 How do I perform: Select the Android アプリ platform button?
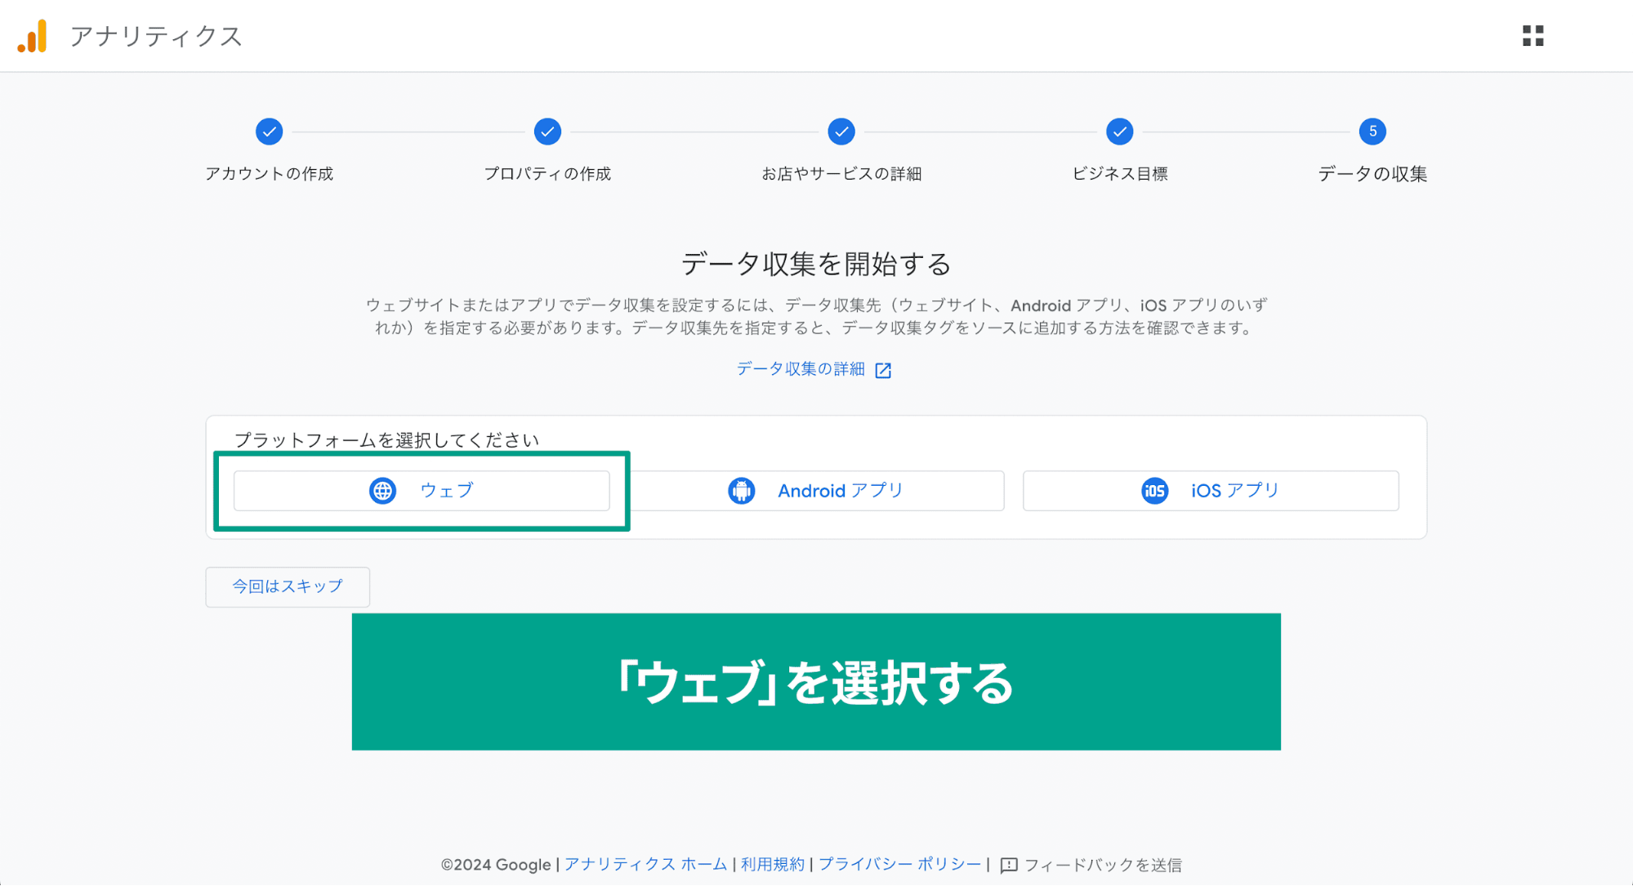point(817,491)
